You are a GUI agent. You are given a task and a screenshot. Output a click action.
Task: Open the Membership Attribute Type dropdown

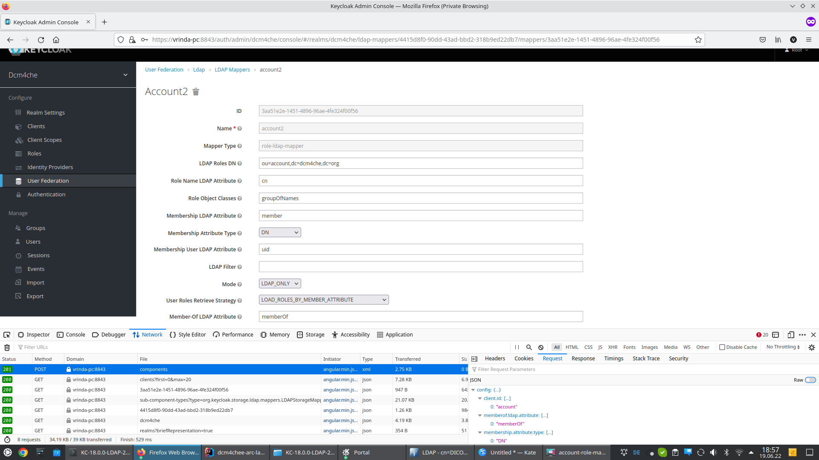click(x=279, y=232)
